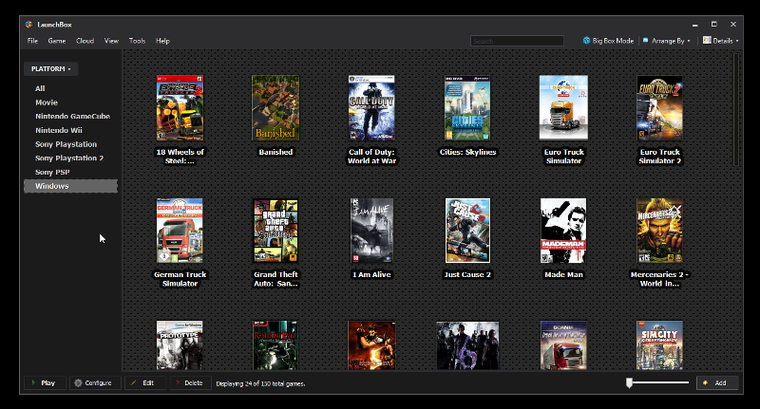Choose the Cities: Skylines cover
The height and width of the screenshot is (409, 760).
click(467, 107)
